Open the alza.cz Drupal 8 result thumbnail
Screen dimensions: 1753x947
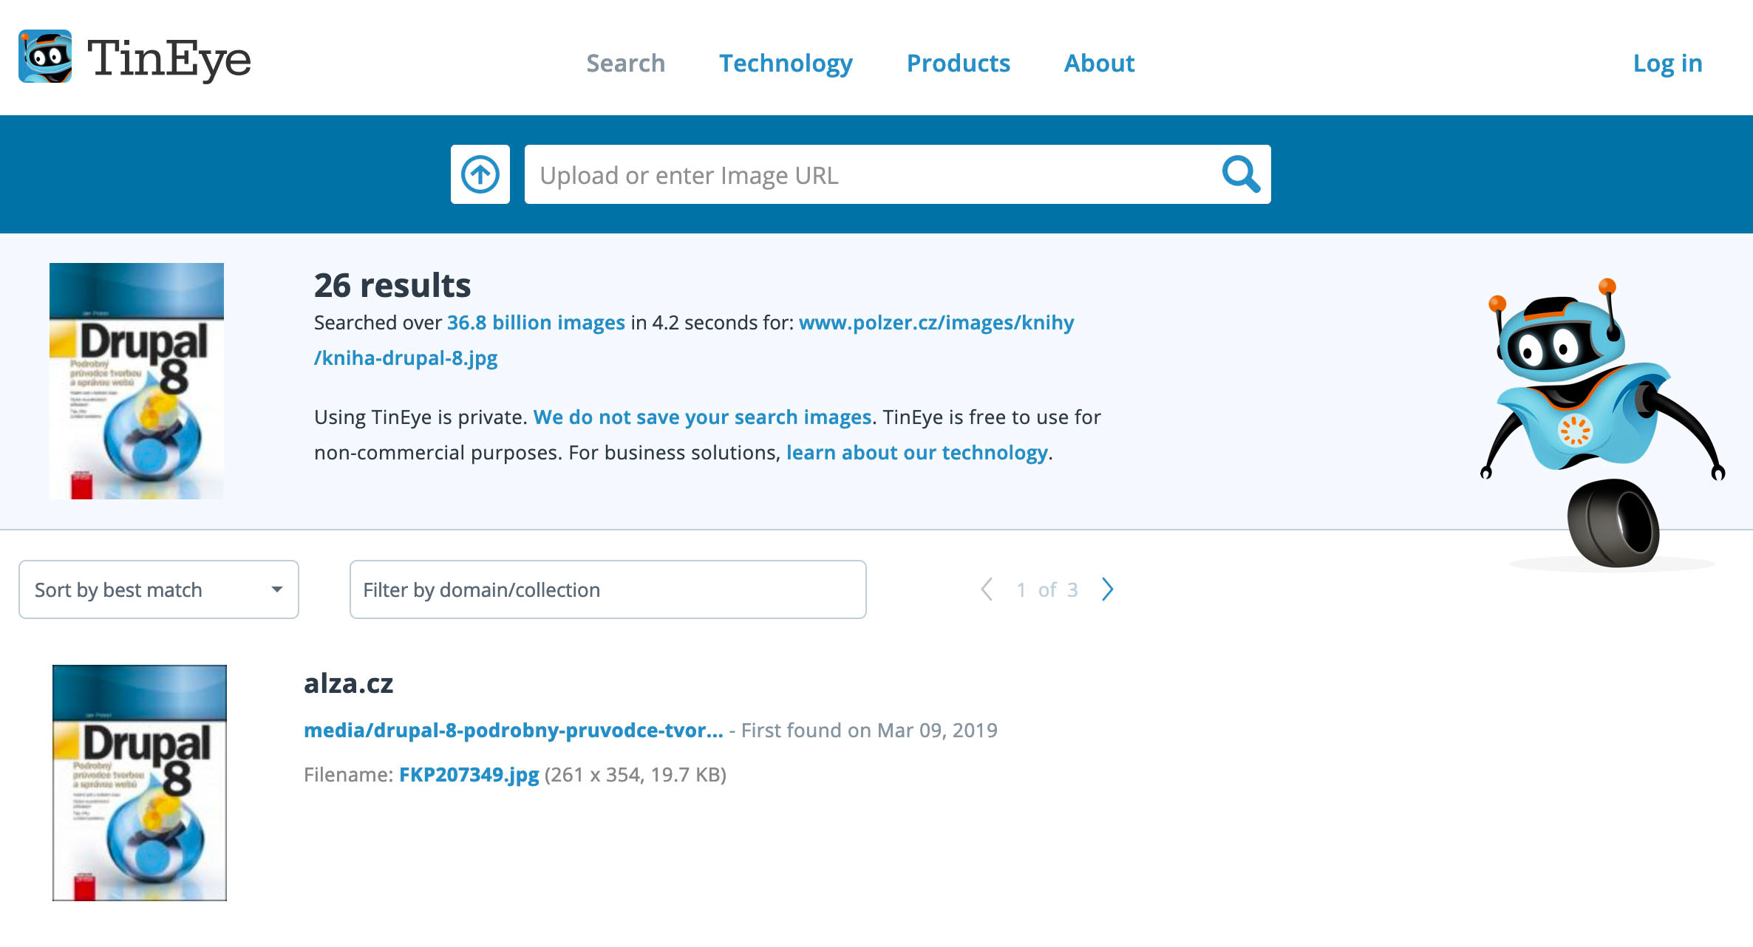click(x=140, y=783)
